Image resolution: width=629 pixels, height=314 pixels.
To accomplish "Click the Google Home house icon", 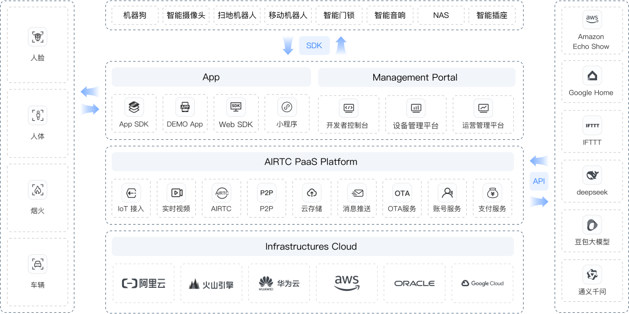I will pos(592,75).
